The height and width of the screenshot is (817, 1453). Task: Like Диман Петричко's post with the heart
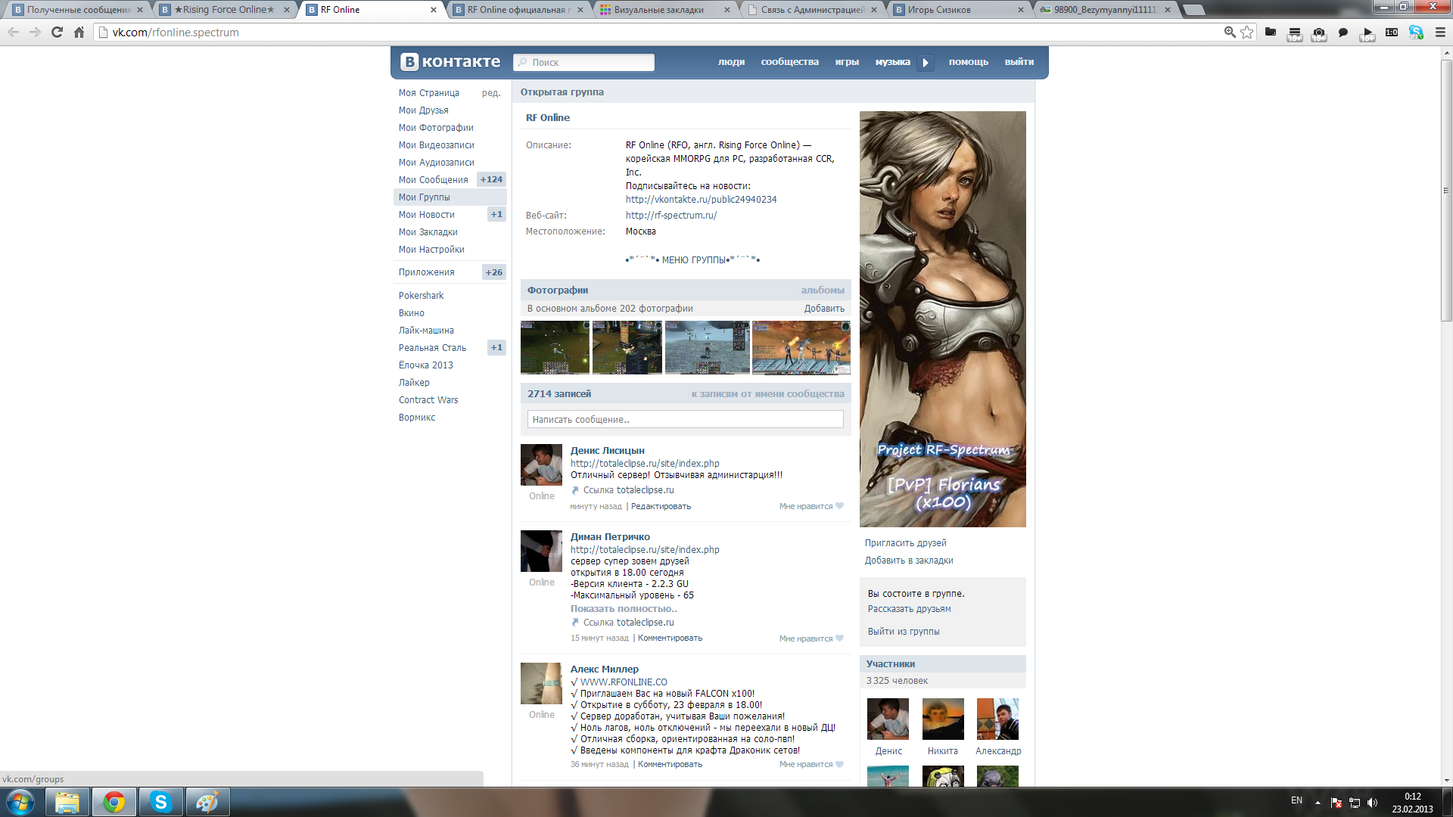click(839, 638)
